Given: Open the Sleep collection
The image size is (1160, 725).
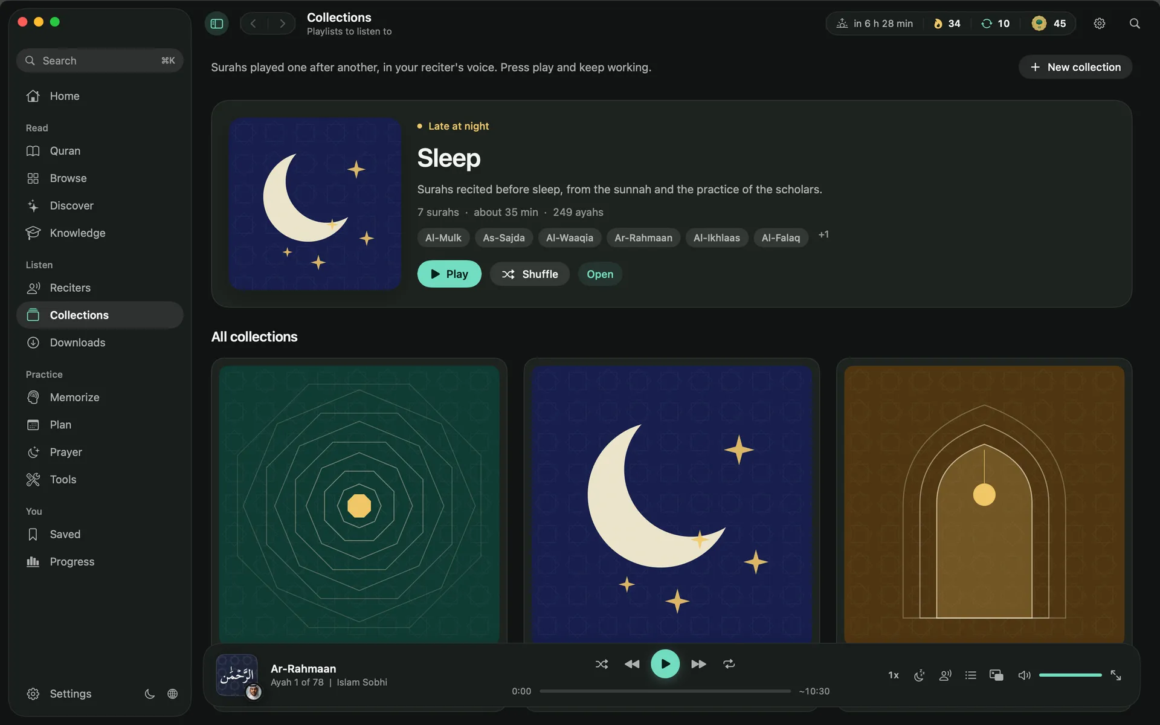Looking at the screenshot, I should tap(600, 274).
